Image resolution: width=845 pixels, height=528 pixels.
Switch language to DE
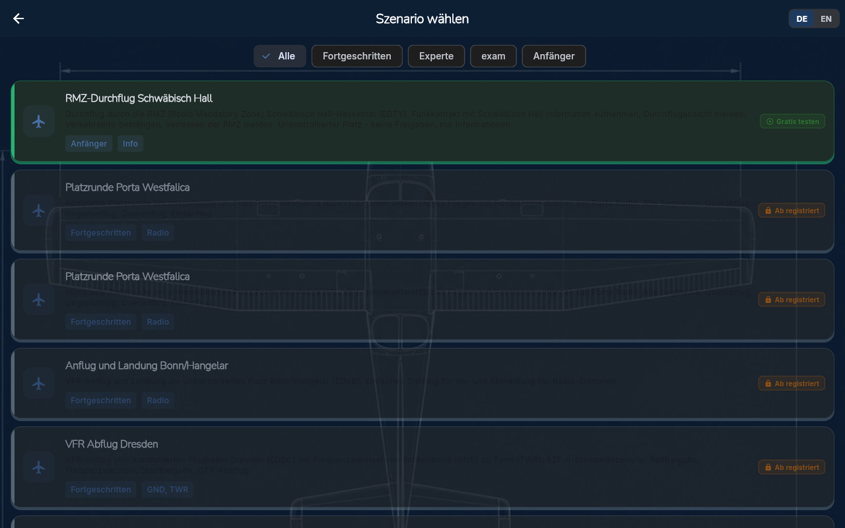click(x=801, y=18)
